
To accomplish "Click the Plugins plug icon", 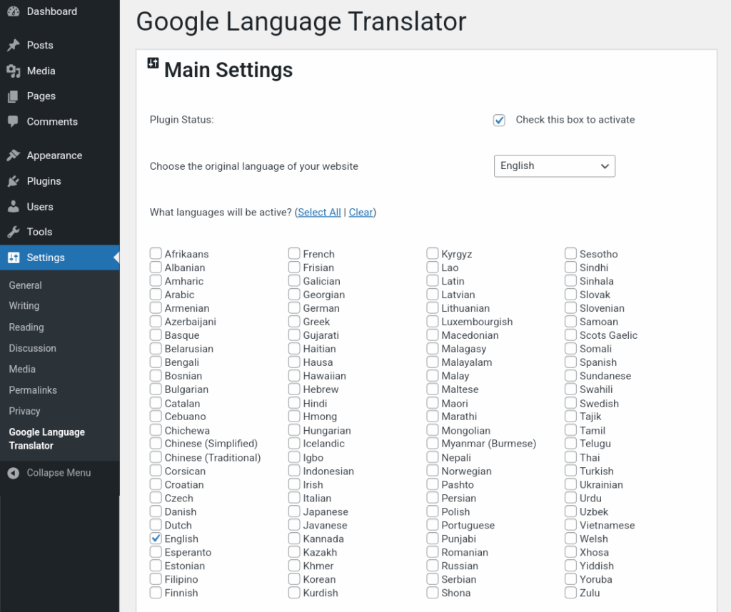I will click(13, 181).
